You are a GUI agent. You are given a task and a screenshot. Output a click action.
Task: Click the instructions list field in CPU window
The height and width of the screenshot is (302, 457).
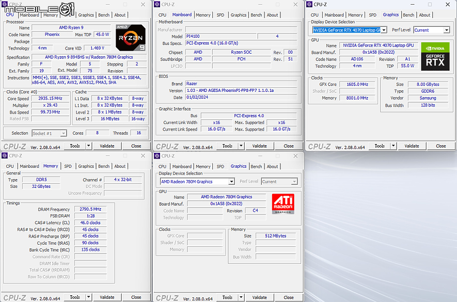89,80
